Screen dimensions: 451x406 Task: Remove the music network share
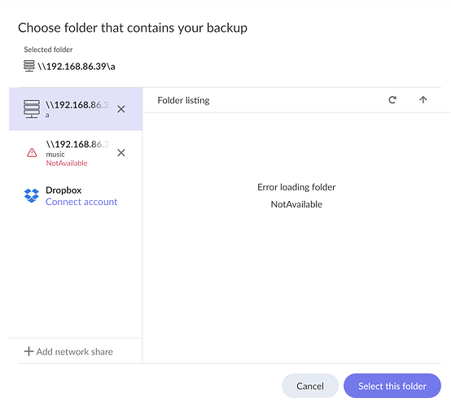point(121,153)
